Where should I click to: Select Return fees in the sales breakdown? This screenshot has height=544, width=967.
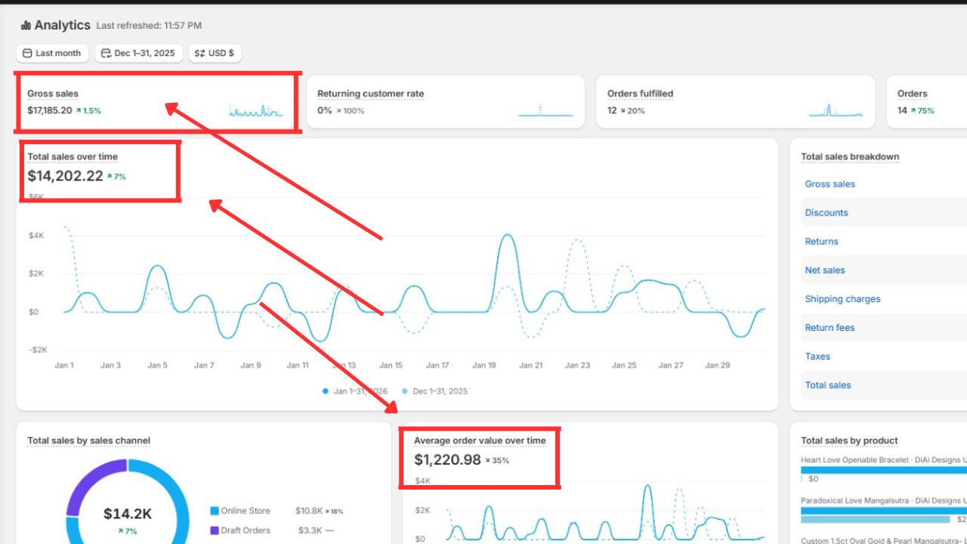[x=830, y=328]
